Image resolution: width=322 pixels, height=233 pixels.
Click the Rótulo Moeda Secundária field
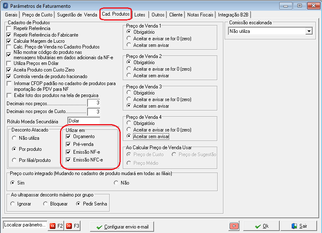[x=84, y=121]
